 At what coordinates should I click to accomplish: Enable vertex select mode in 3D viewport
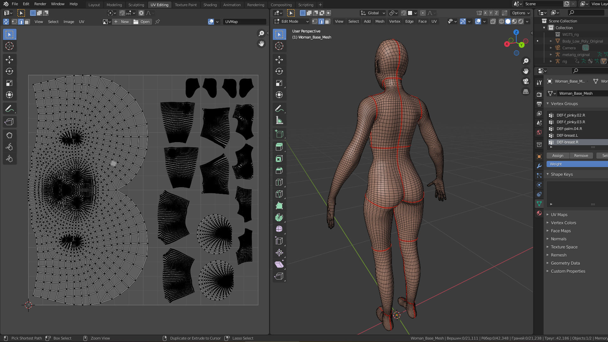pyautogui.click(x=315, y=22)
